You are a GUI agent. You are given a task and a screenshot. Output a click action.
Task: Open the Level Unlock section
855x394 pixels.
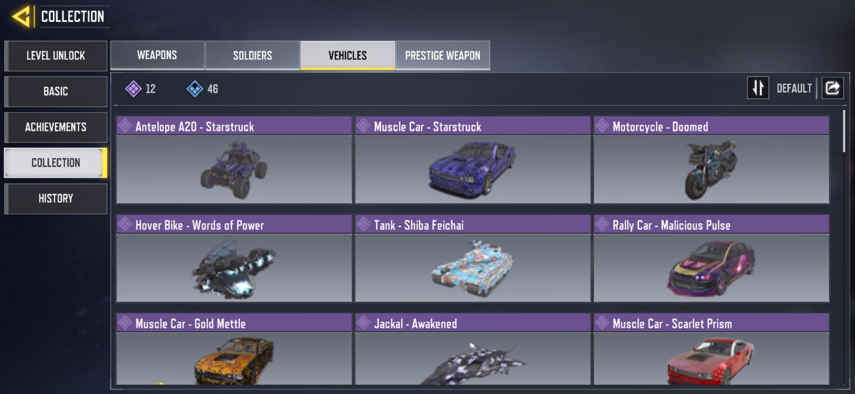[56, 56]
